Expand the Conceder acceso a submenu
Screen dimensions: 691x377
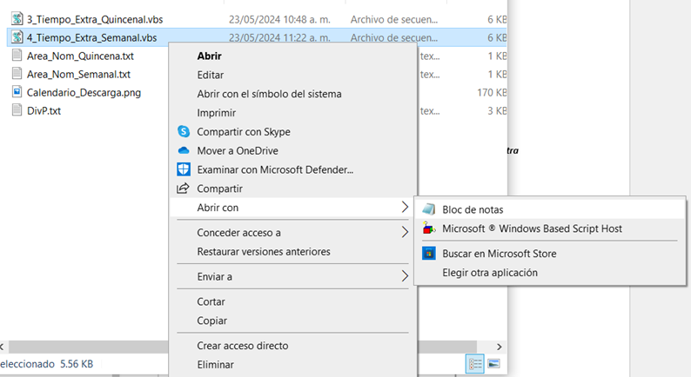point(405,233)
